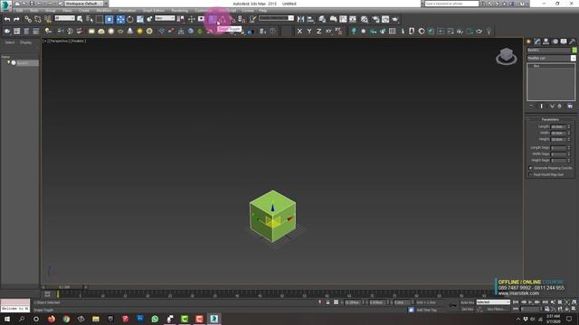Open WhatsApp from the Windows taskbar
This screenshot has height=325, width=579.
[155, 319]
